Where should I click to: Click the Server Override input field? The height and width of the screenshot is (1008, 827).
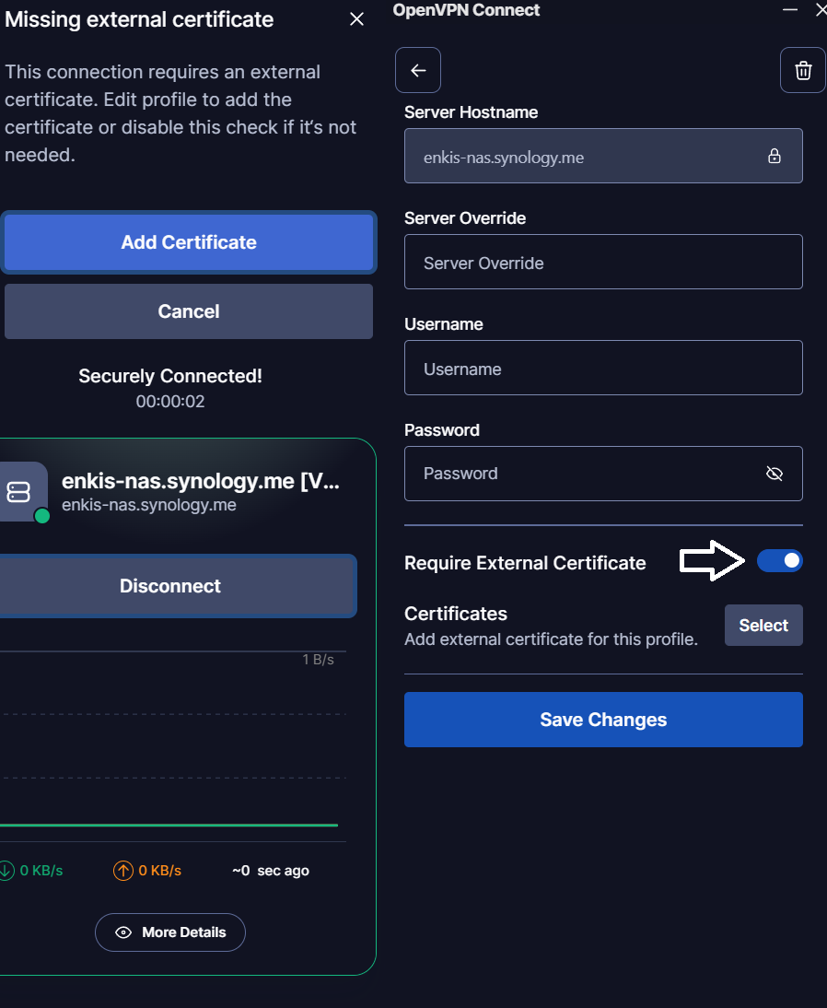pyautogui.click(x=603, y=263)
